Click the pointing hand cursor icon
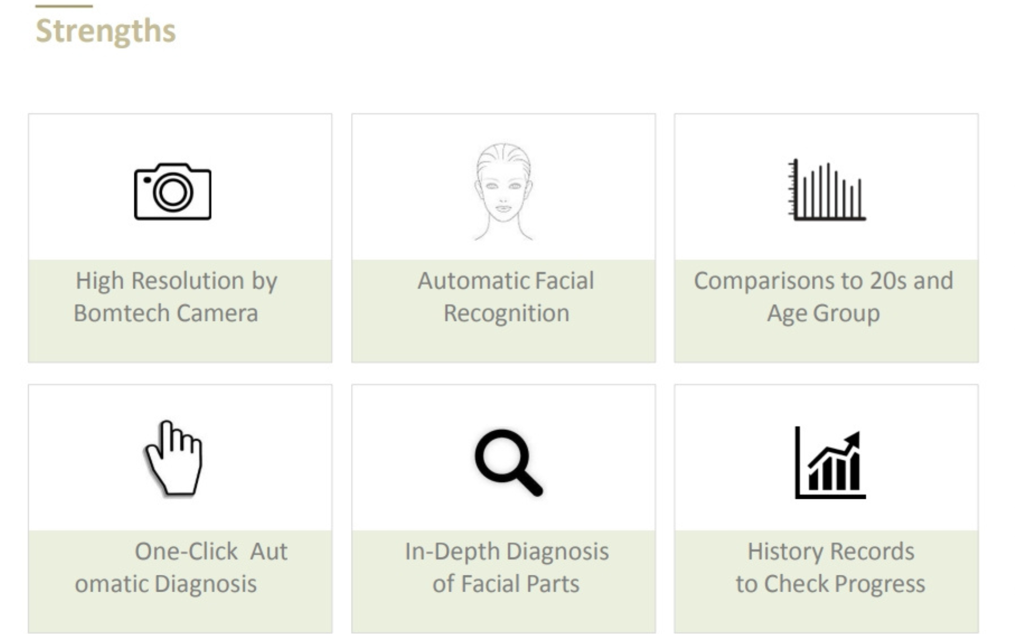Image resolution: width=1015 pixels, height=634 pixels. pos(173,458)
